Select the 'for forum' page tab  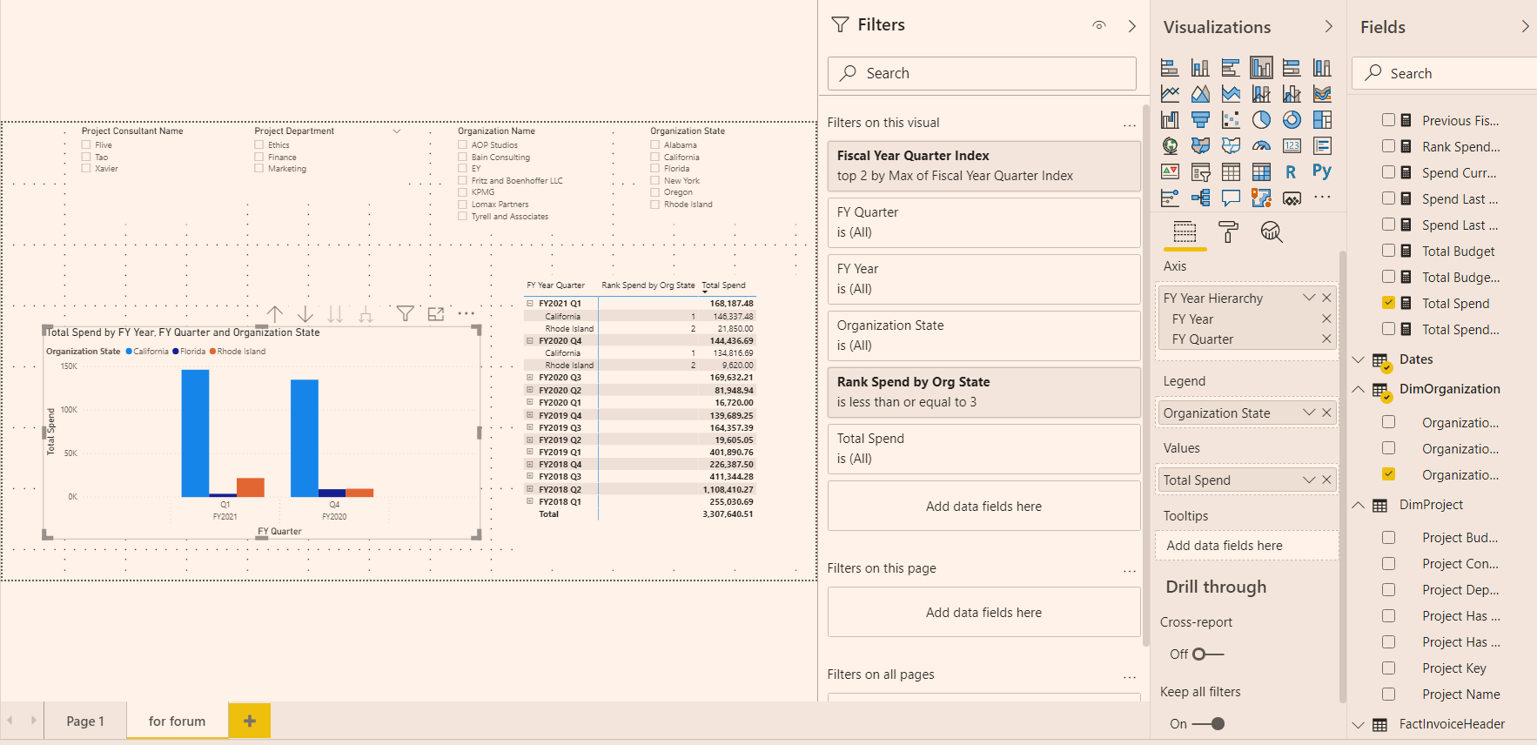pyautogui.click(x=178, y=721)
